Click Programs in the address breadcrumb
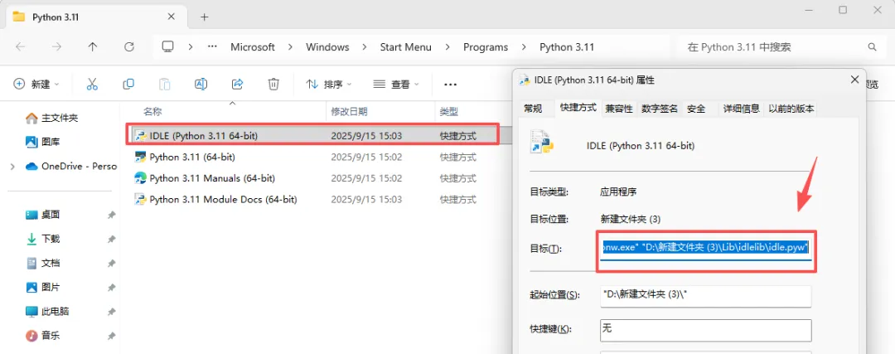Viewport: 895px width, 354px height. click(x=486, y=46)
